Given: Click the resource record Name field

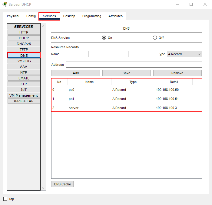Looking at the screenshot, I should click(x=108, y=54).
